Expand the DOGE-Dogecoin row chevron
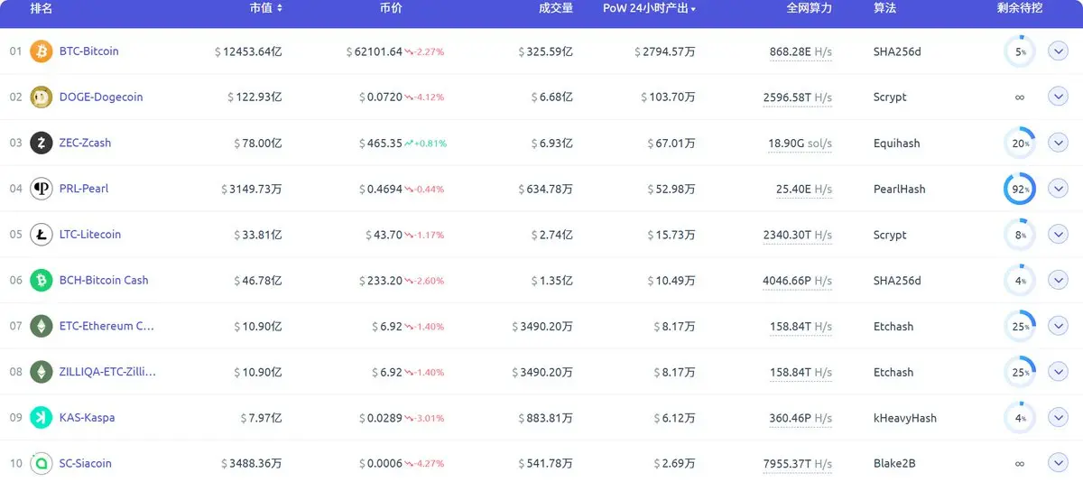This screenshot has height=482, width=1083. point(1058,97)
